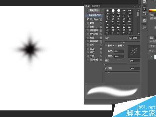Click the lock icon beside 散布

coord(101,23)
